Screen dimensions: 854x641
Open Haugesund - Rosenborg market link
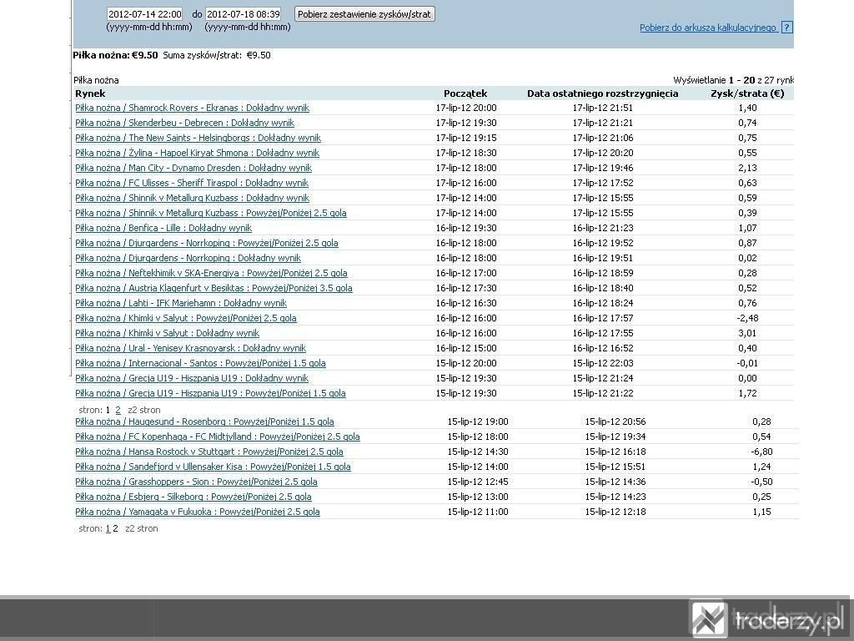coord(205,421)
